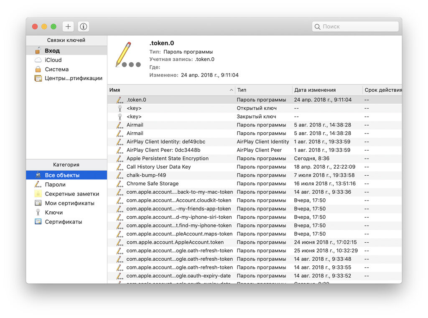Click the date cell 25 июня 2018 г., 10:32:29
The image size is (428, 318).
point(326,251)
